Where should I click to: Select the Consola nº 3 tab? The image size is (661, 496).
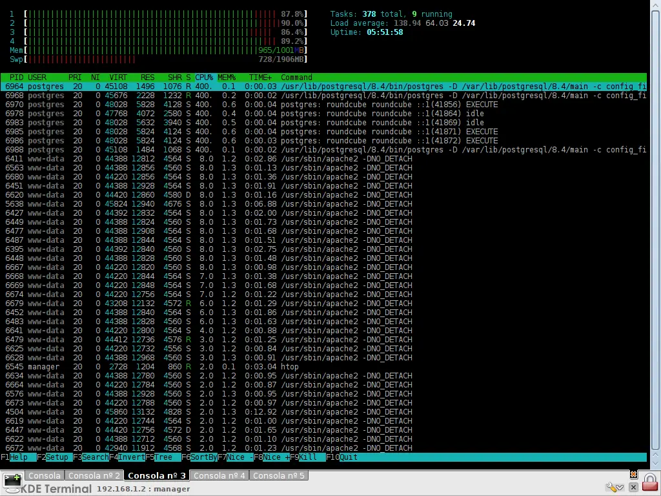click(157, 475)
